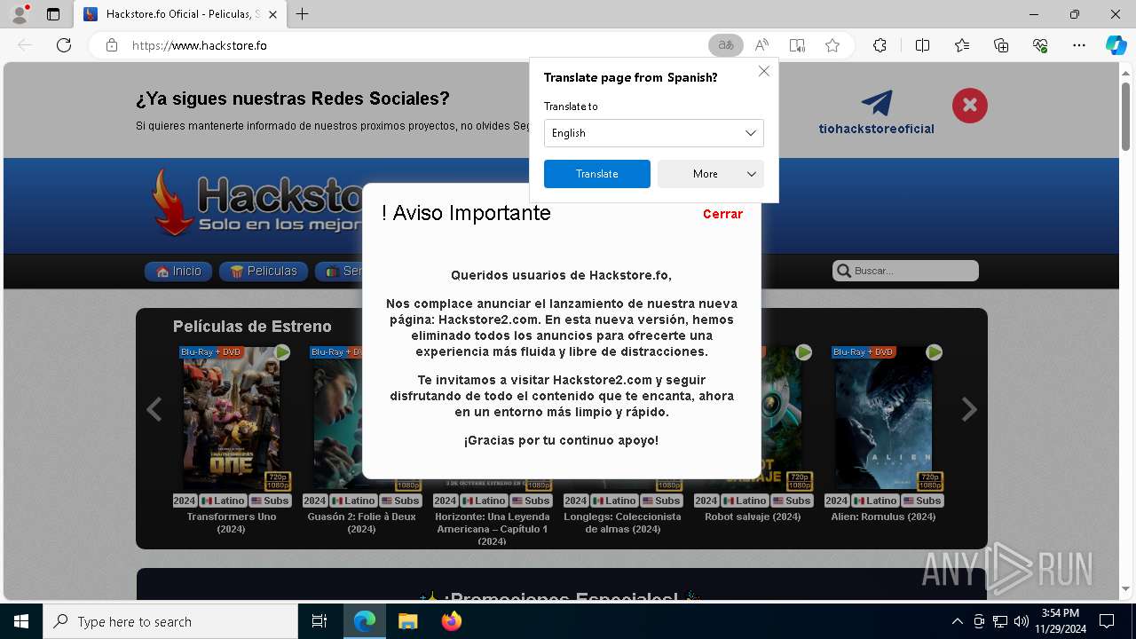Click Horizonte: Una Leyenda Americana title
This screenshot has height=639, width=1136.
(492, 528)
